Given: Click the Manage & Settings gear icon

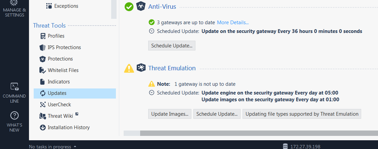Looking at the screenshot, I should (x=14, y=3).
